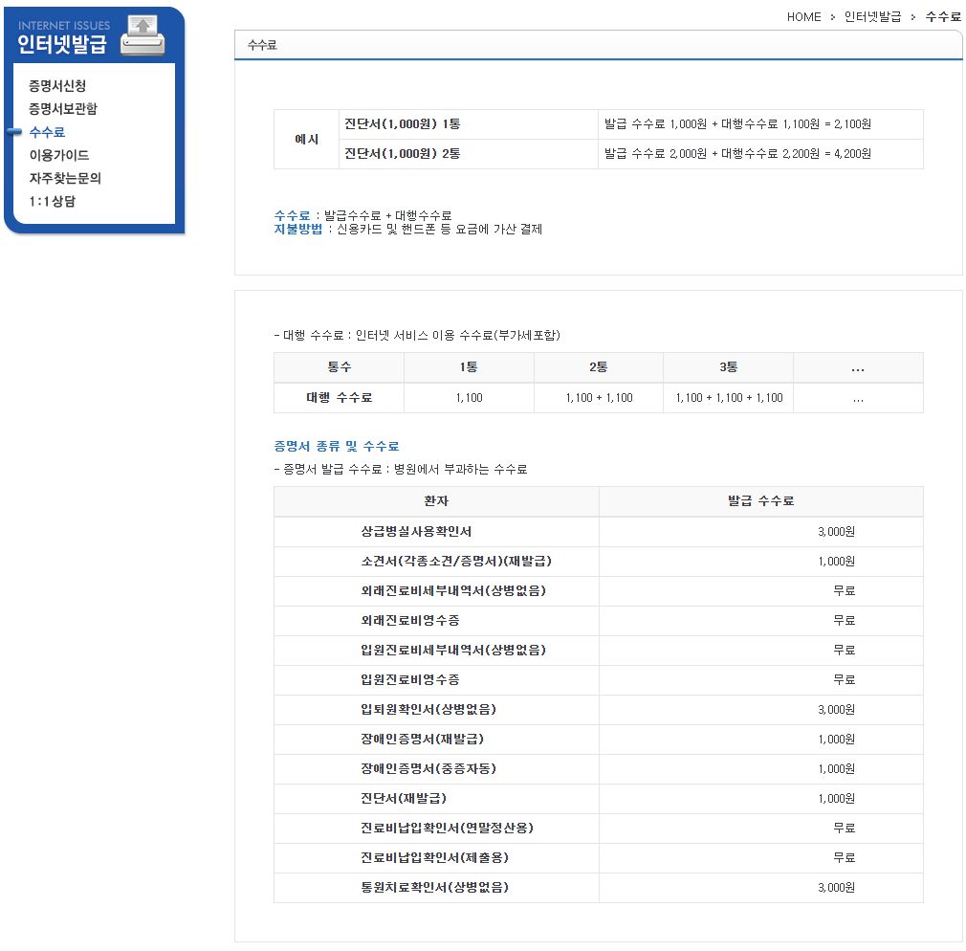
Task: Click the 3통 column header
Action: coord(728,367)
